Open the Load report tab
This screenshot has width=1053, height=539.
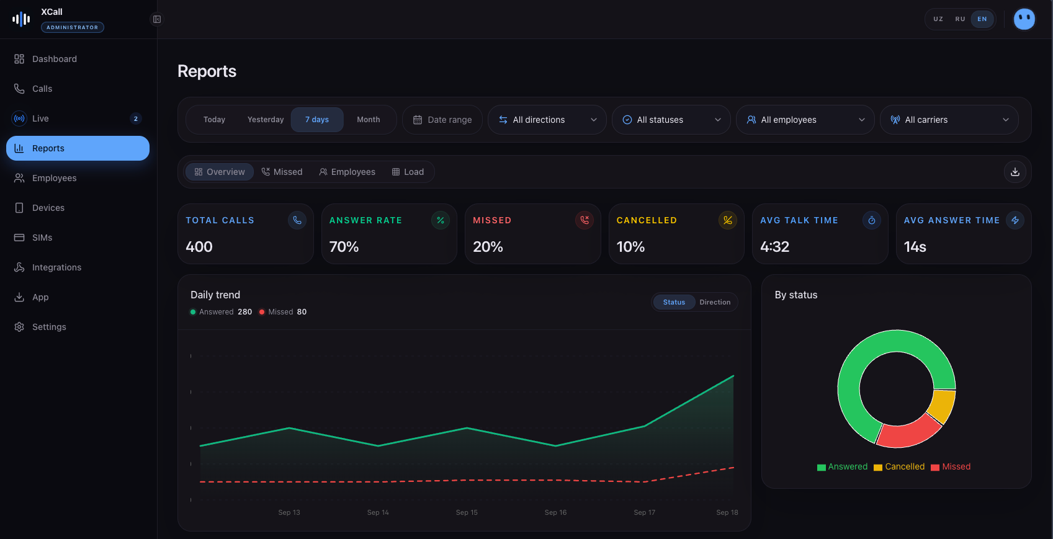(x=408, y=172)
